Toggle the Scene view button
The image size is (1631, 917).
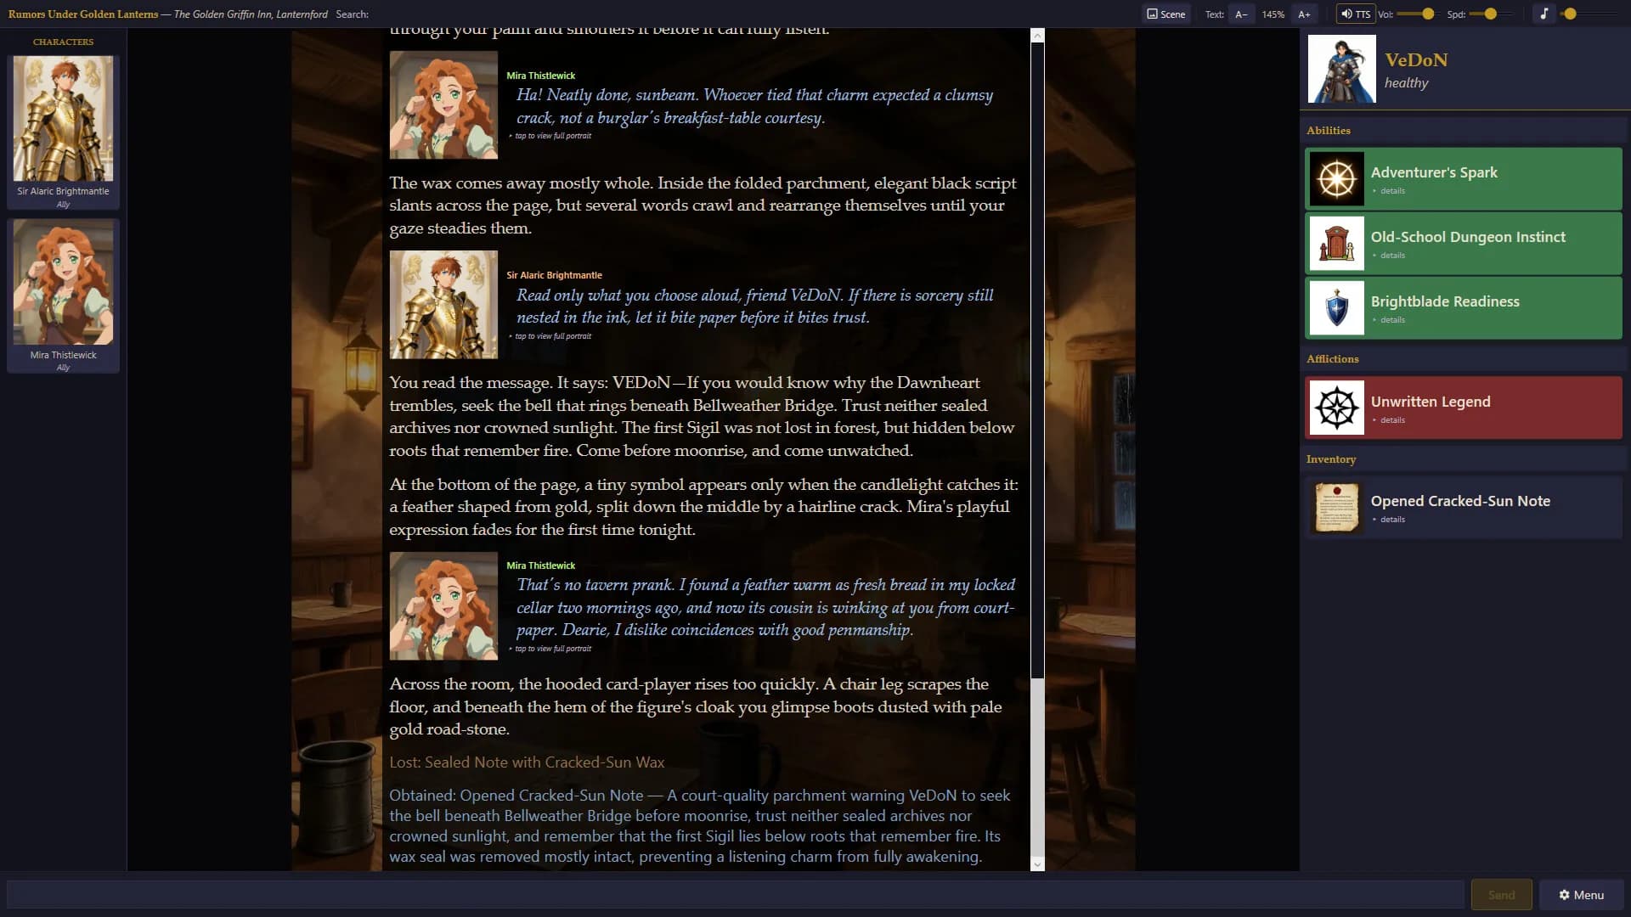[1165, 14]
